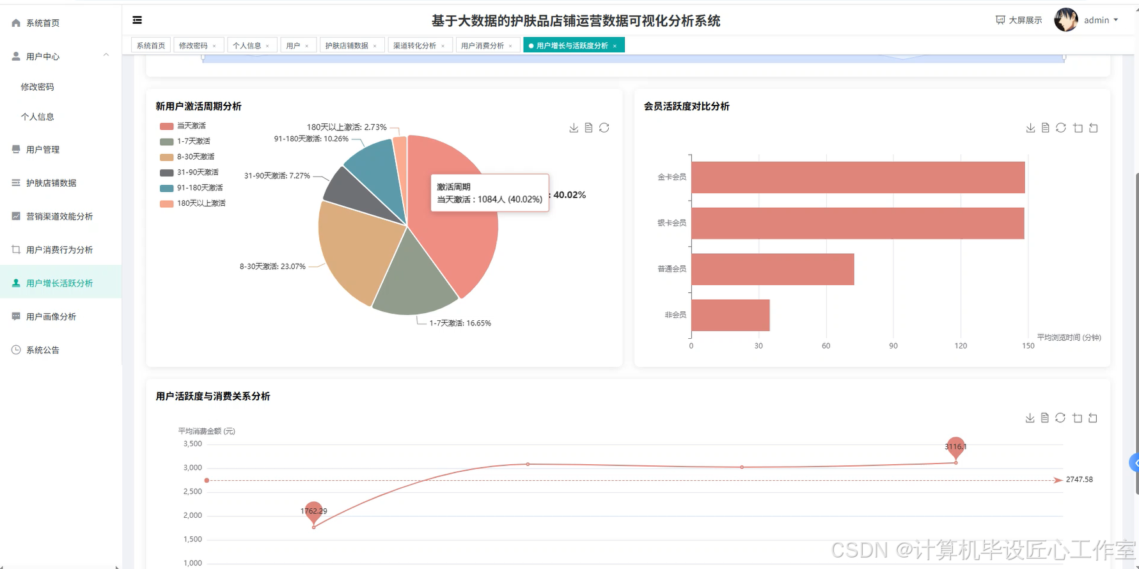The width and height of the screenshot is (1139, 569).
Task: Toggle 1-7天激活 legend item
Action: point(185,141)
